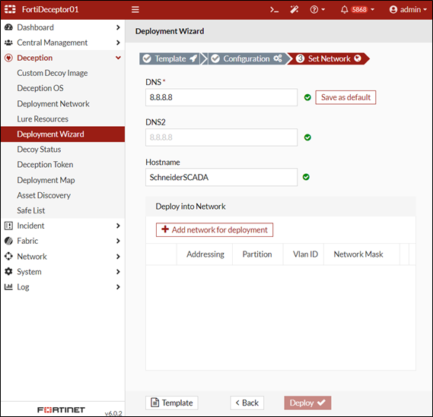This screenshot has width=433, height=417.
Task: Click into the DNS input field
Action: (221, 97)
